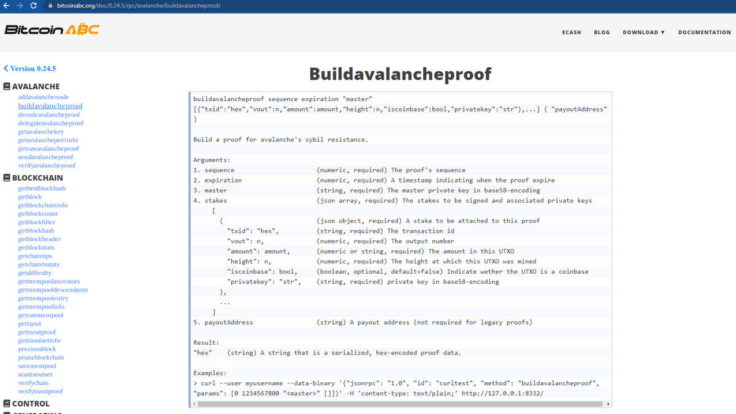Open addavalanchenode documentation
The height and width of the screenshot is (414, 736).
click(44, 97)
